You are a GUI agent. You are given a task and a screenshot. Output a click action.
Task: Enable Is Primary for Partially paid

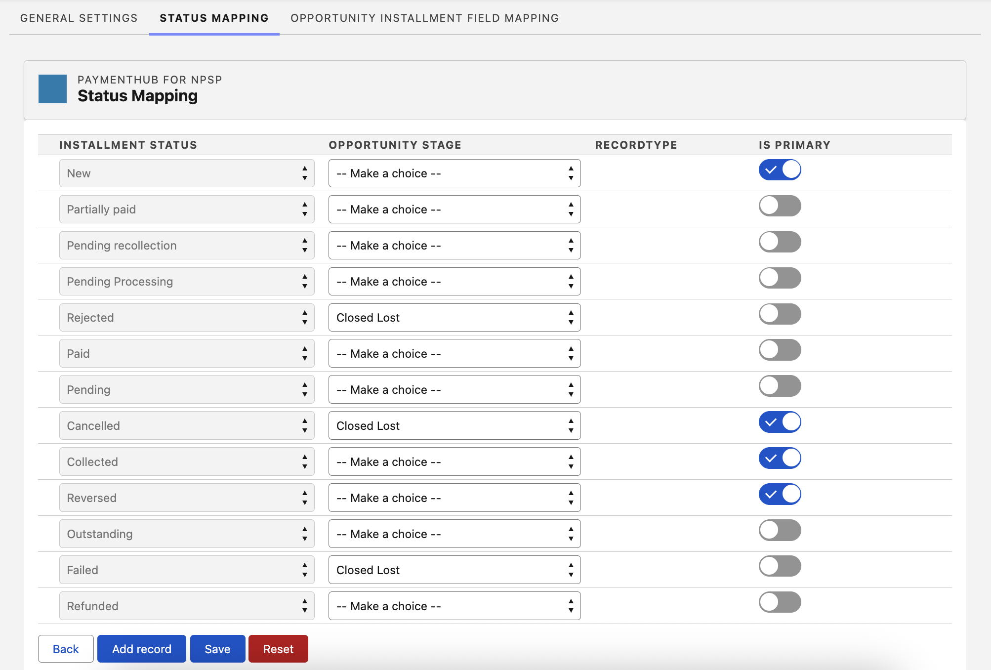pos(780,206)
